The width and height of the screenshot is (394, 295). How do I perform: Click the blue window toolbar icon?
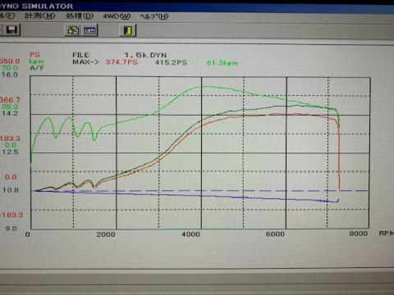pos(90,30)
